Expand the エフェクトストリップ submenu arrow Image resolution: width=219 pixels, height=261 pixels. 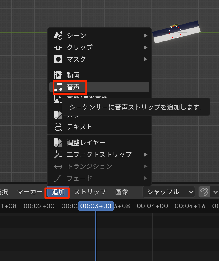pyautogui.click(x=146, y=154)
